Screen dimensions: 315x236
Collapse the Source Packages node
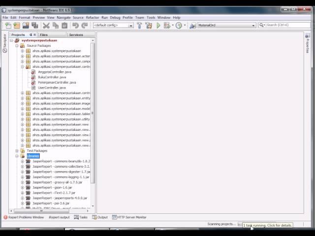(17, 46)
